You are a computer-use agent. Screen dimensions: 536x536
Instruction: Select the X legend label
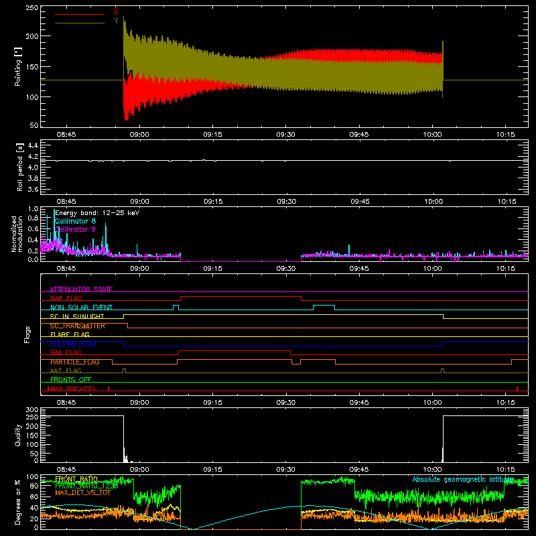click(116, 12)
